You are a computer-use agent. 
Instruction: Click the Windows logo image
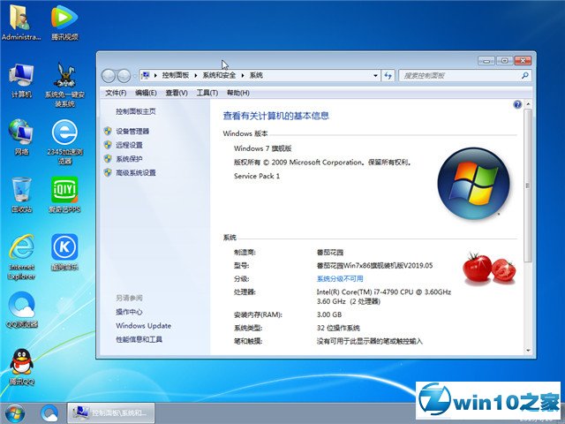[x=473, y=183]
